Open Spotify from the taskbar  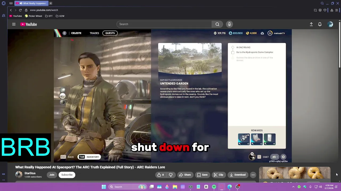coord(214,187)
